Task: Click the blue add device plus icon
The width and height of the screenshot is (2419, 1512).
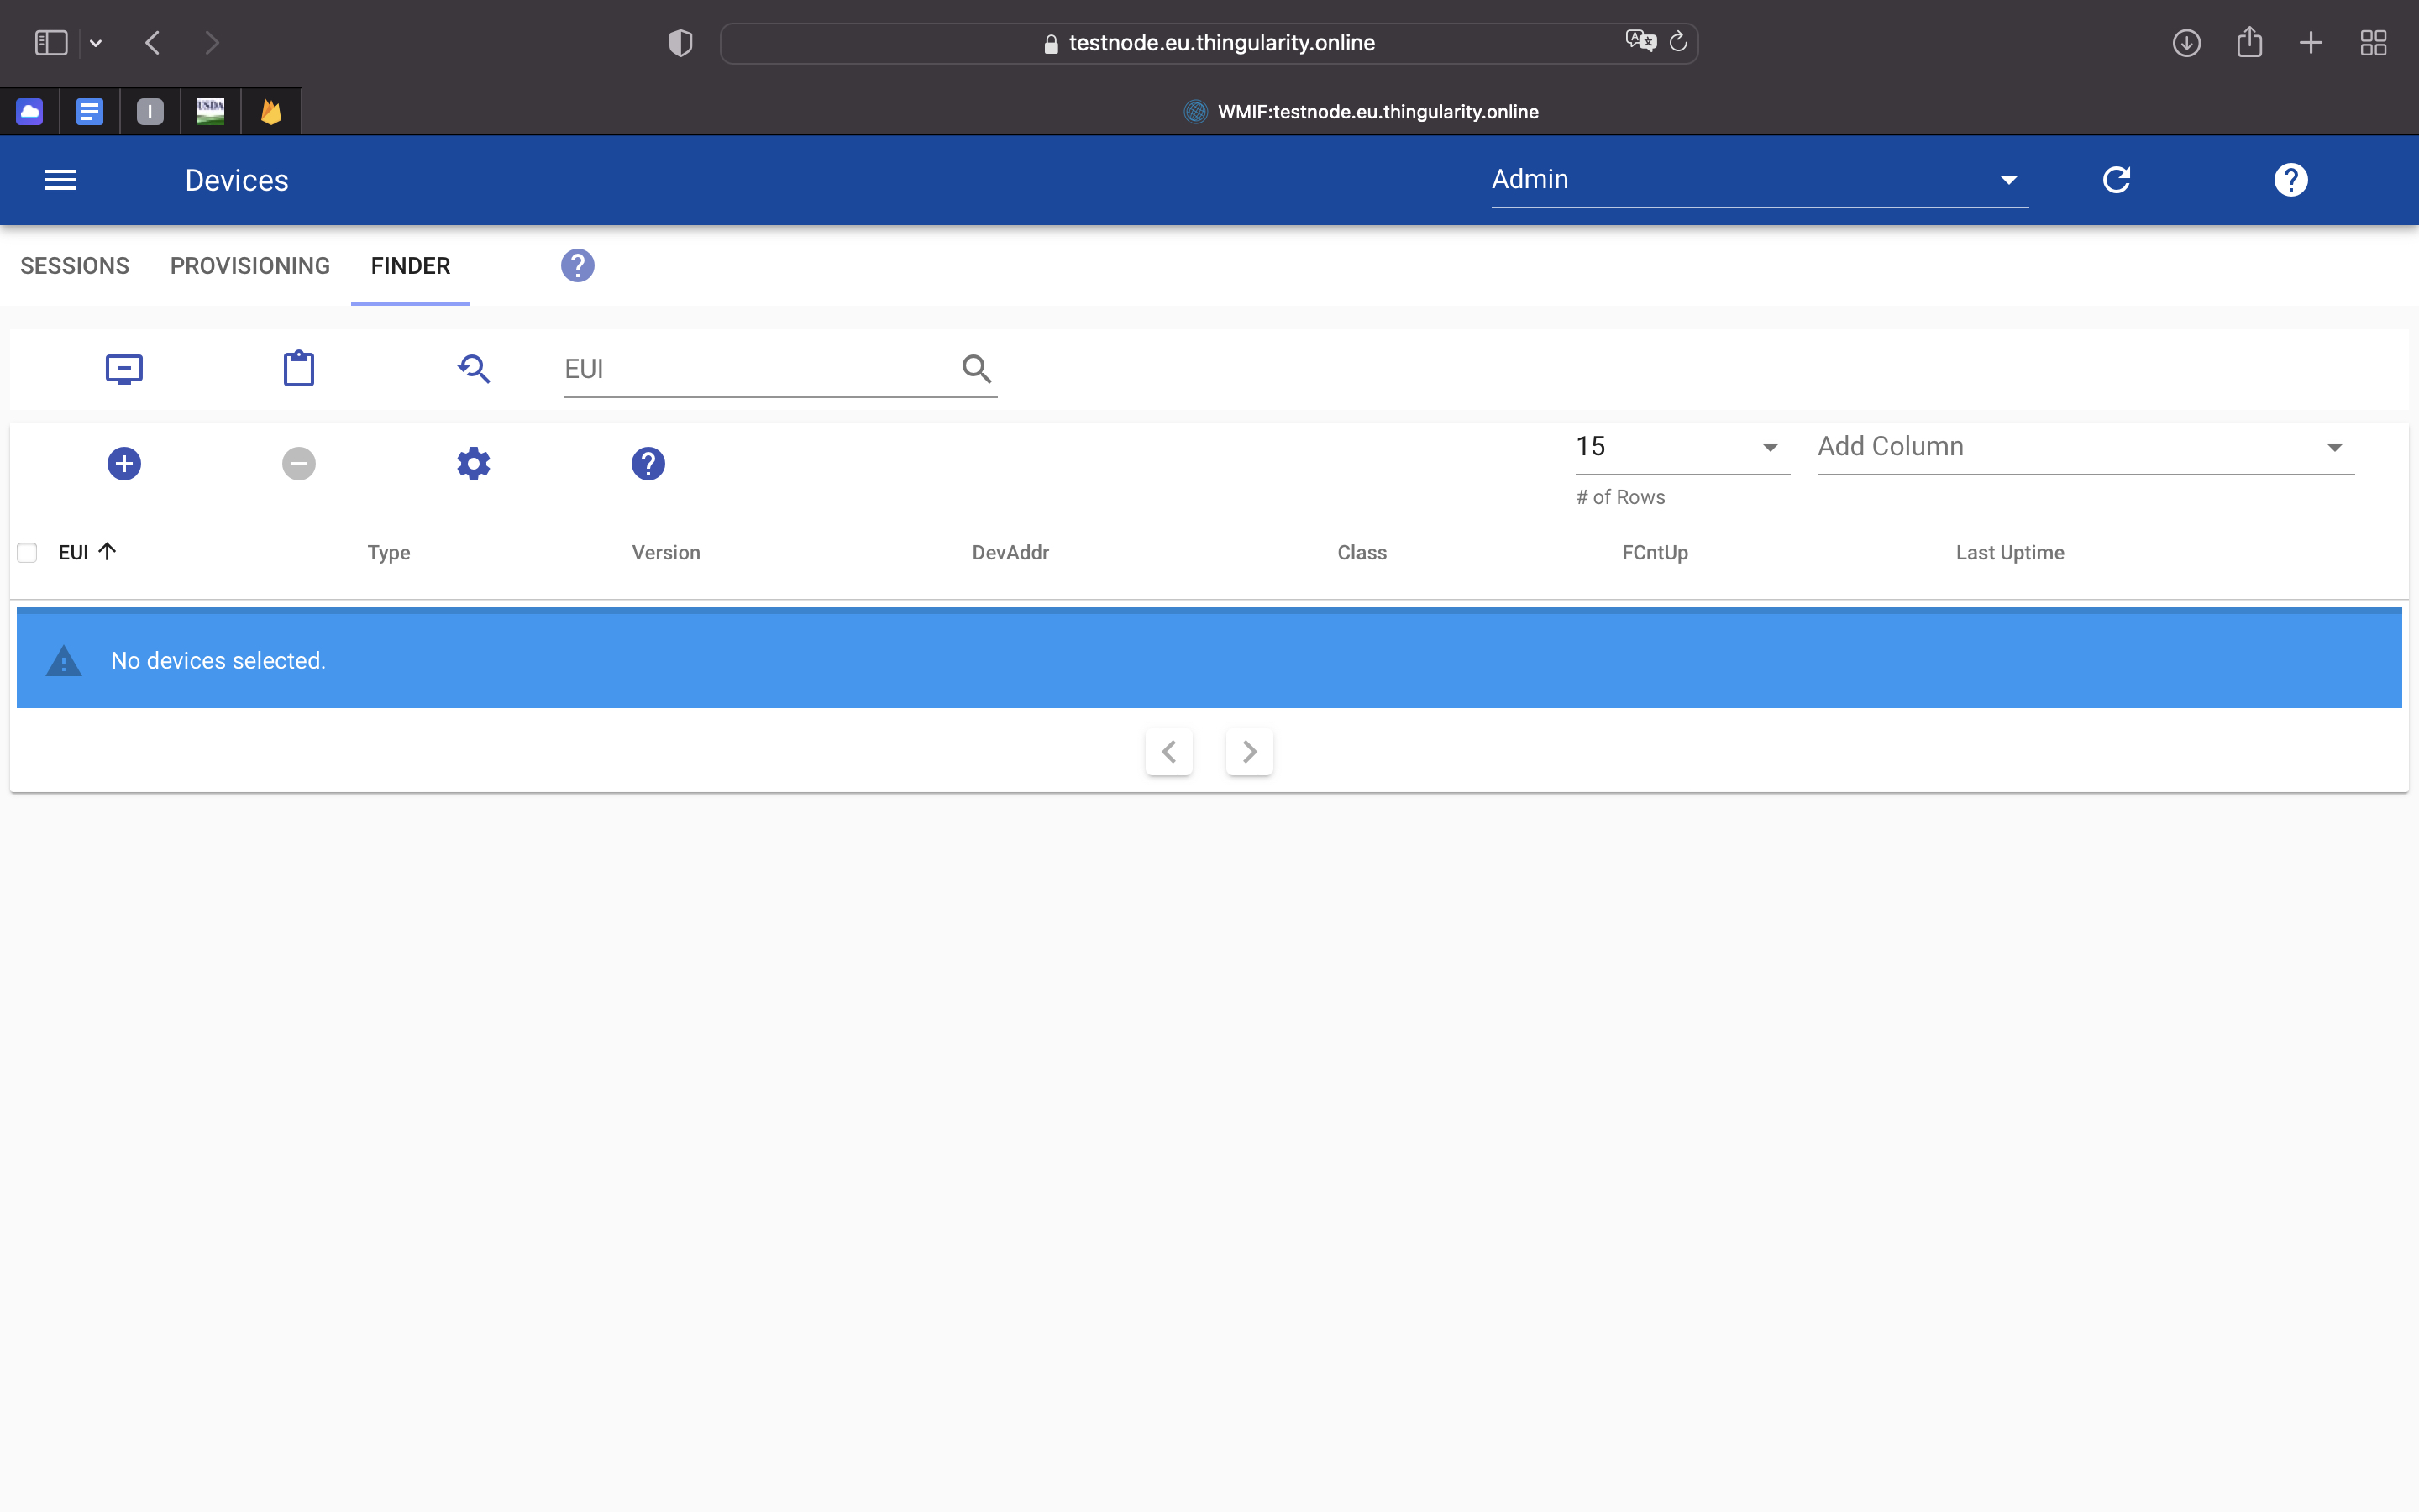Action: [124, 464]
